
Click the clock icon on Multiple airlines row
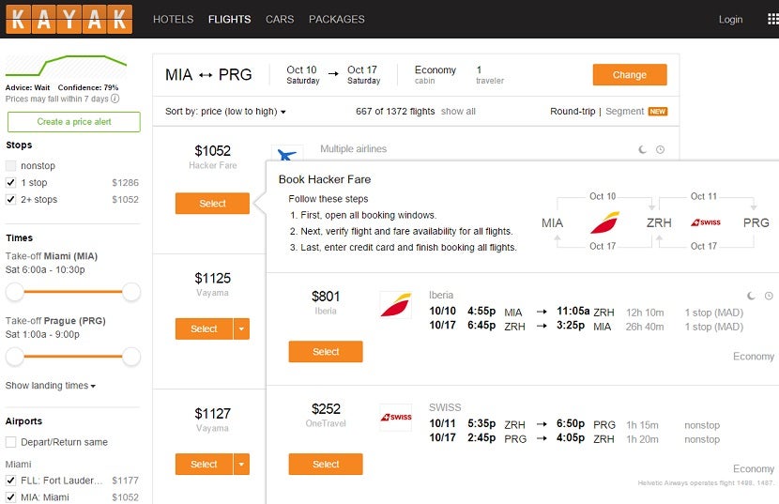pos(660,149)
